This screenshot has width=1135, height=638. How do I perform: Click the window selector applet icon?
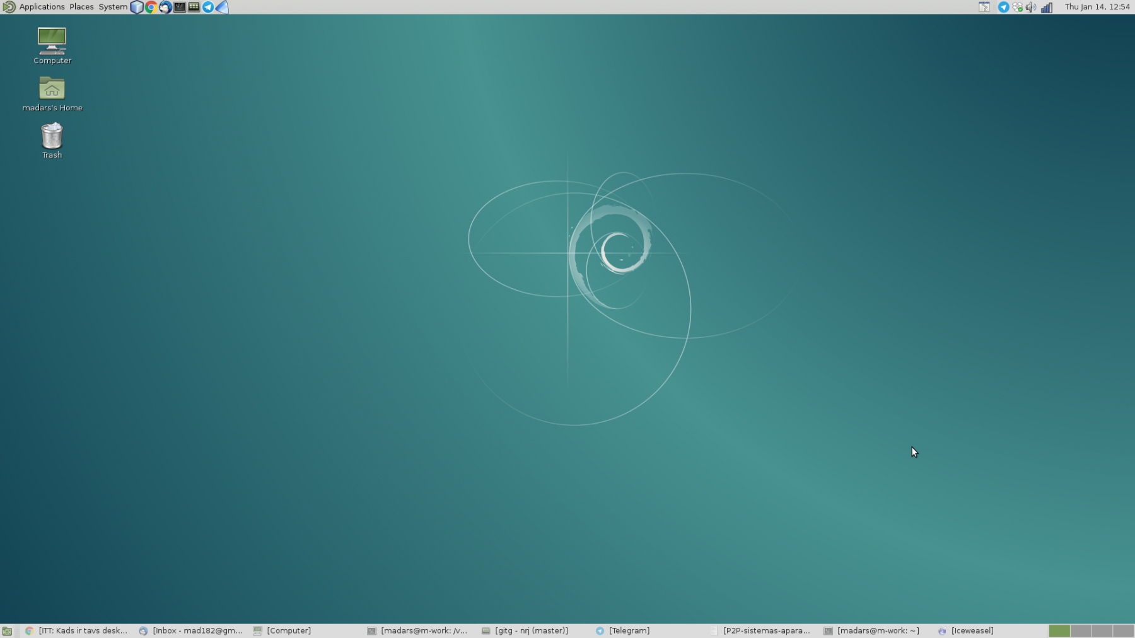(984, 7)
